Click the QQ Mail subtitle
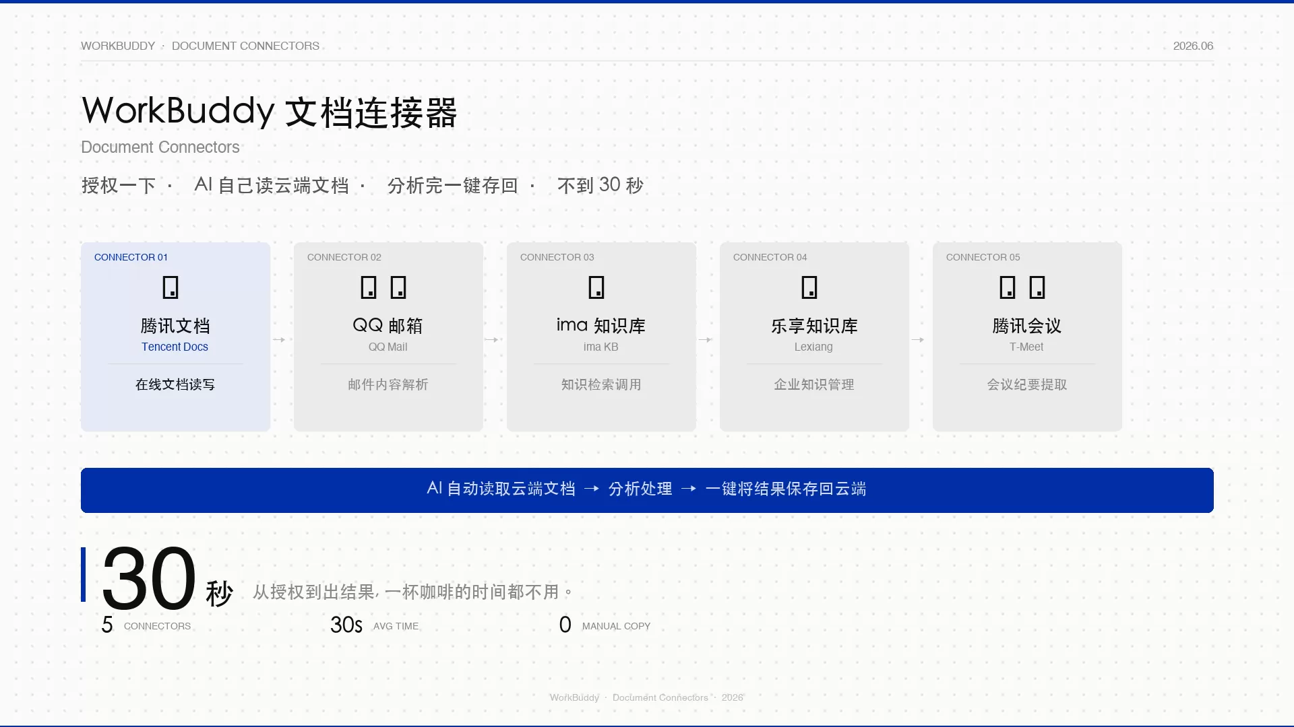1294x727 pixels. (388, 347)
